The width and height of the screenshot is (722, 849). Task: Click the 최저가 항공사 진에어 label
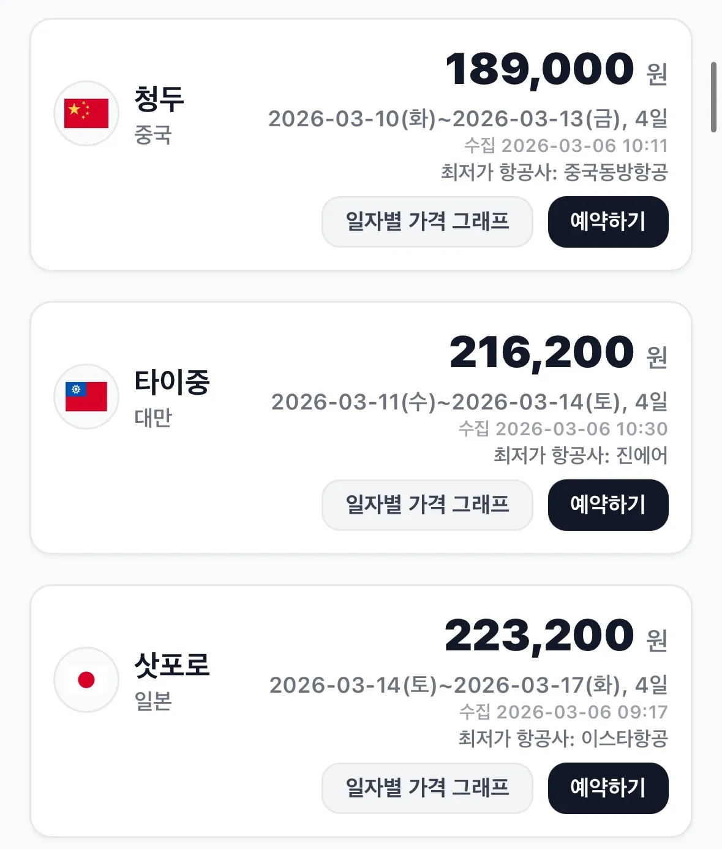point(581,455)
